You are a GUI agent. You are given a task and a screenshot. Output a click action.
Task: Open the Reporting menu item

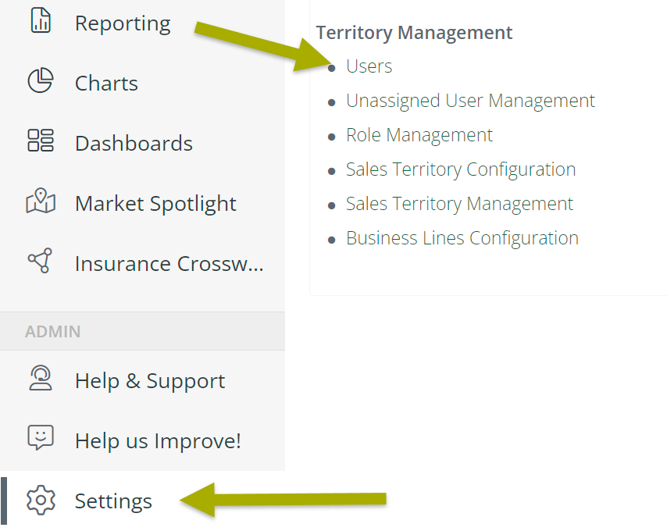click(x=123, y=23)
